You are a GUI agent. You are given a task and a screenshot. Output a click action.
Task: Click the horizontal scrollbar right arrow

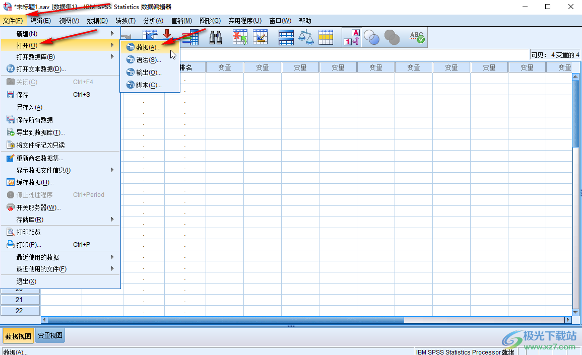pyautogui.click(x=567, y=320)
